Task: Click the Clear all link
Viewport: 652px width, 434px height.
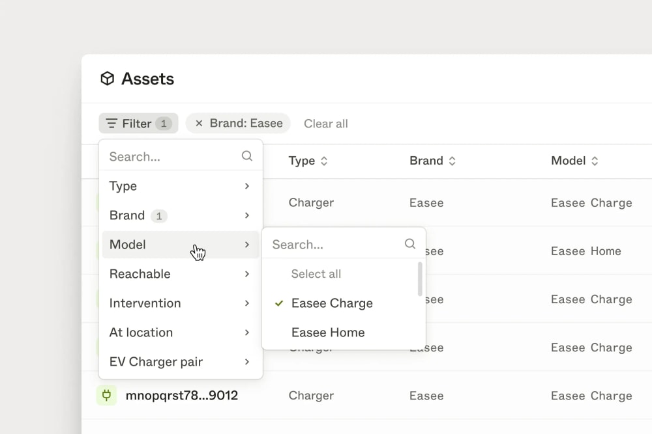Action: [325, 124]
